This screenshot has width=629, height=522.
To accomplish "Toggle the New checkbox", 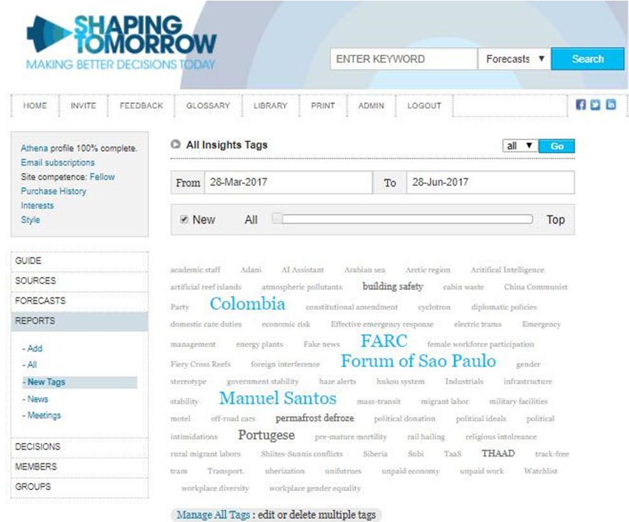I will 184,219.
